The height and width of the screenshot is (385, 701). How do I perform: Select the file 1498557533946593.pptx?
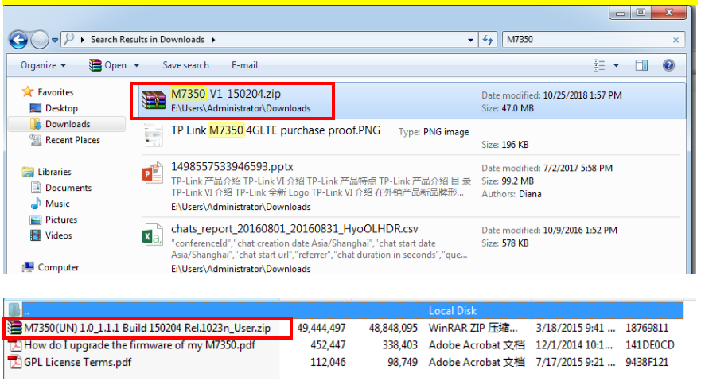(232, 167)
